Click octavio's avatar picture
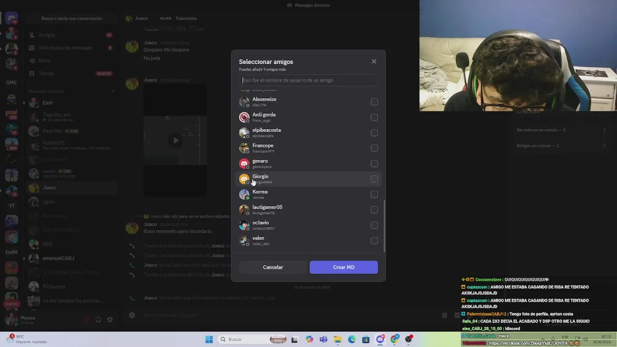Image resolution: width=617 pixels, height=347 pixels. click(244, 226)
